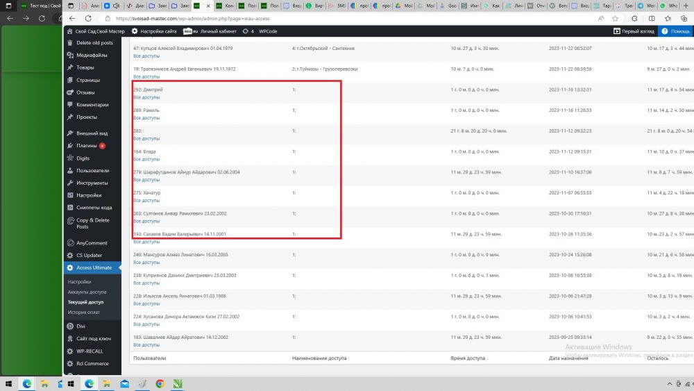Open AnyComment in the sidebar
The height and width of the screenshot is (391, 694).
[91, 242]
